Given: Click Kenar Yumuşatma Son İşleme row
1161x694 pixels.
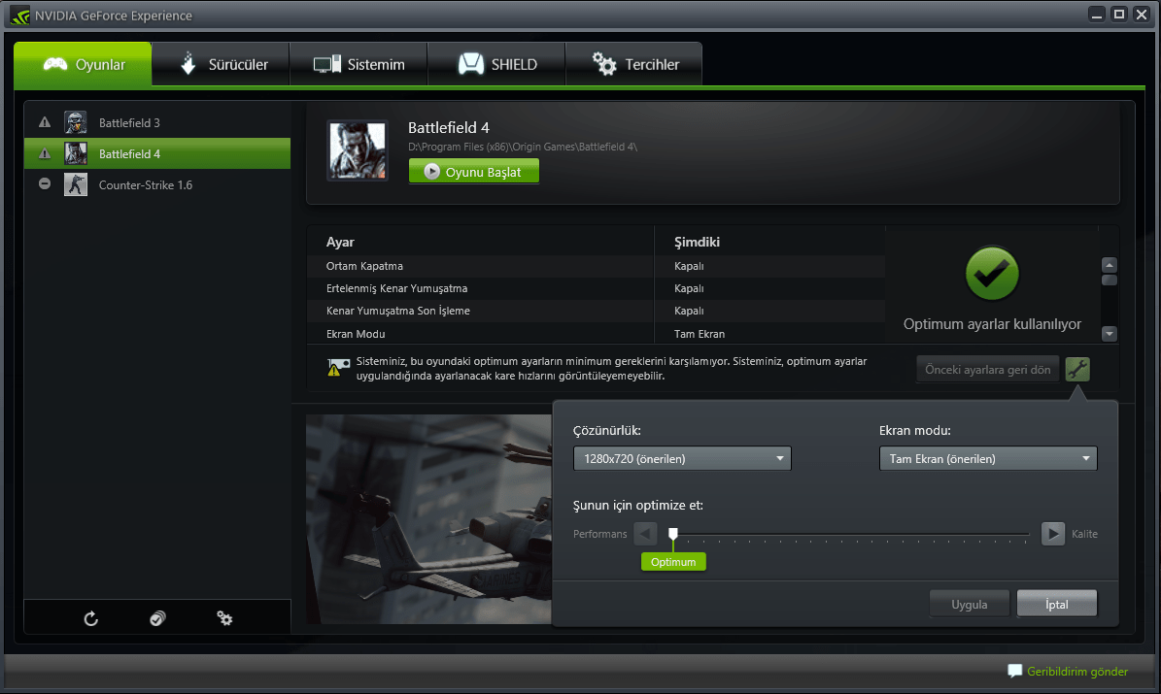Looking at the screenshot, I should (597, 311).
